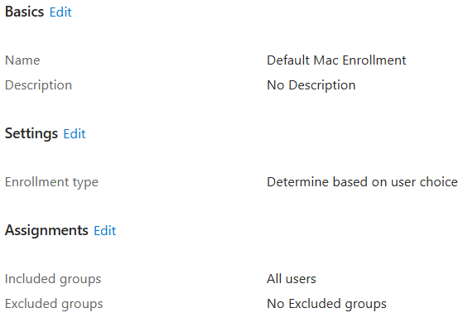473x332 pixels.
Task: Click the No Excluded groups value
Action: coord(326,304)
